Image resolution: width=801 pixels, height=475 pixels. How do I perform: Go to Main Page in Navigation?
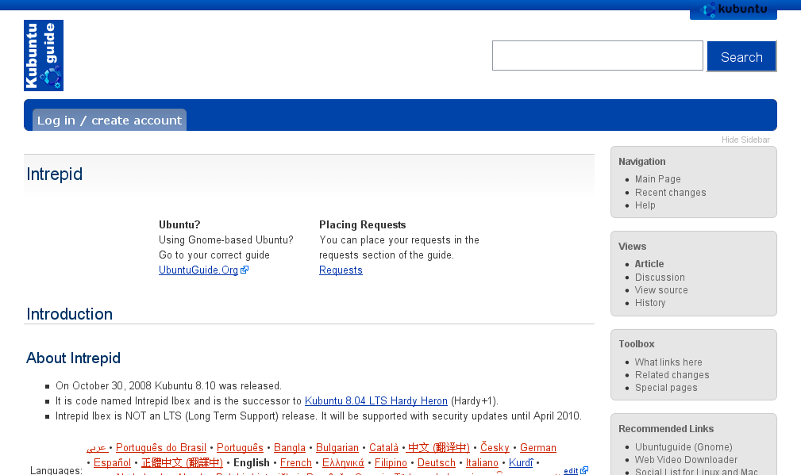[x=657, y=179]
